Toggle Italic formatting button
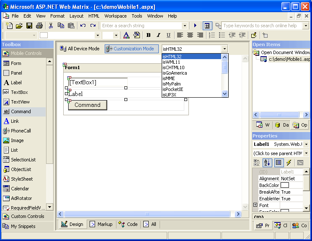This screenshot has height=241, width=312. click(158, 35)
